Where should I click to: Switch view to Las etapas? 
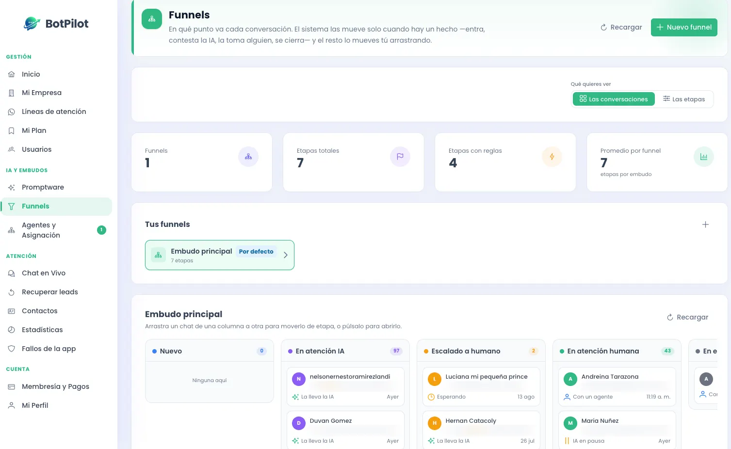click(x=684, y=99)
